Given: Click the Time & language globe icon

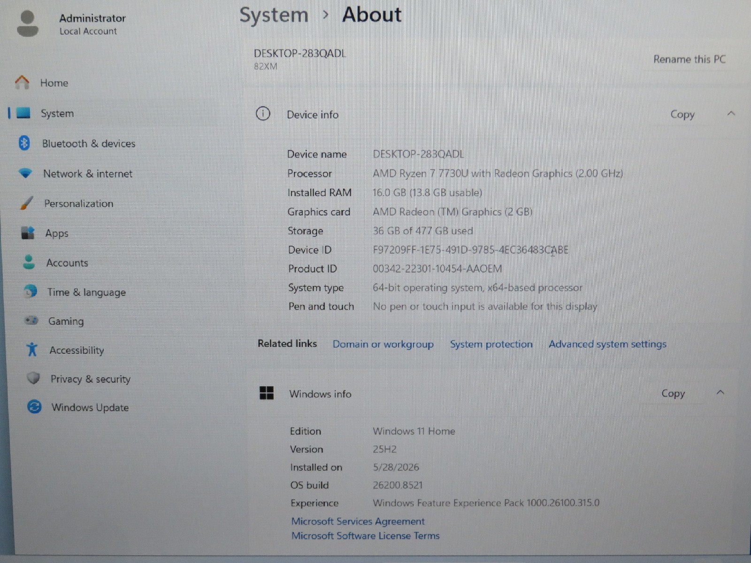Looking at the screenshot, I should click(x=31, y=291).
